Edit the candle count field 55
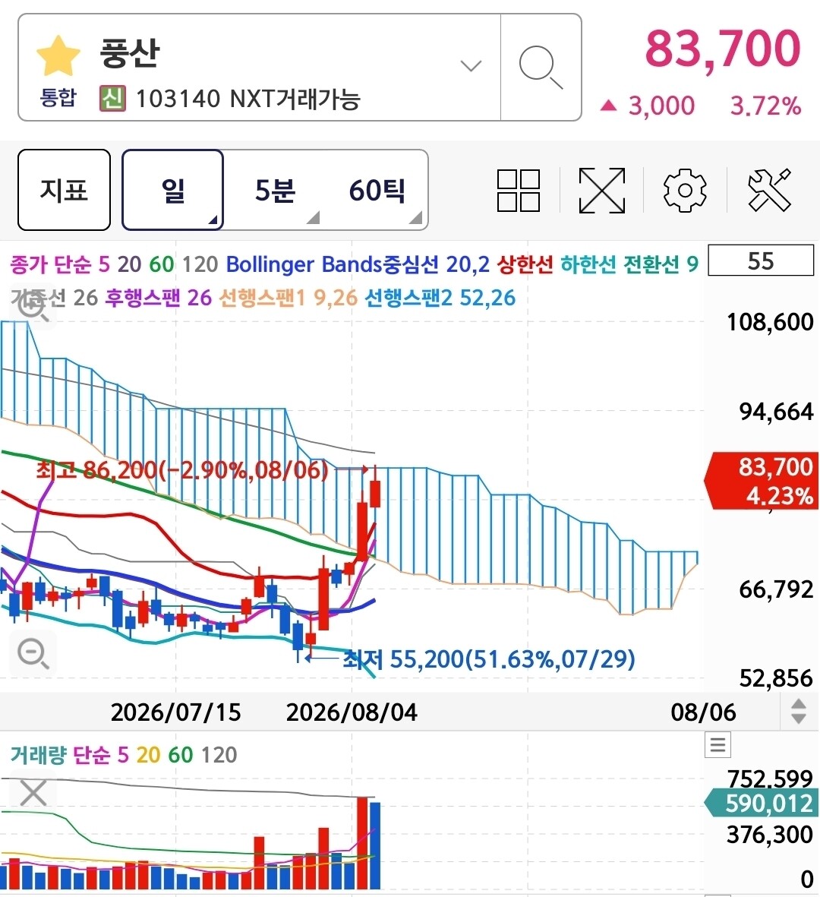The image size is (820, 897). click(761, 261)
